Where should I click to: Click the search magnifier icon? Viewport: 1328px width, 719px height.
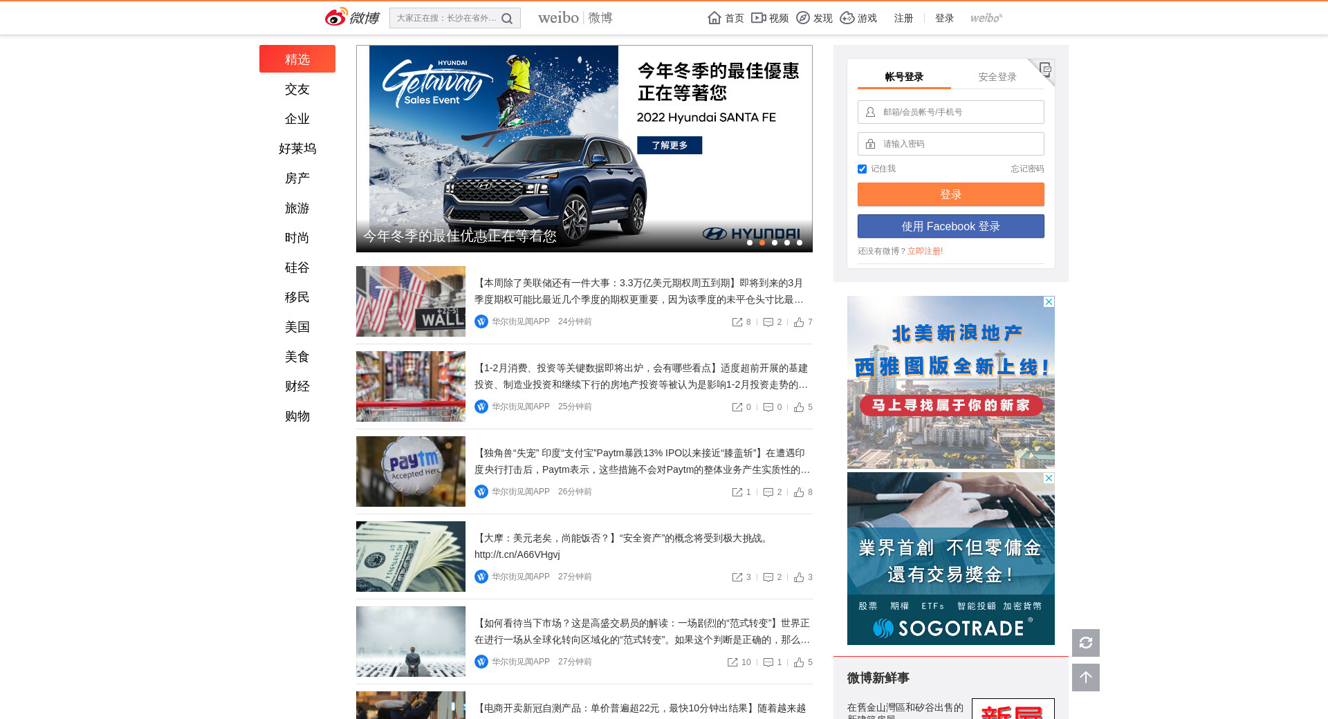[x=507, y=19]
